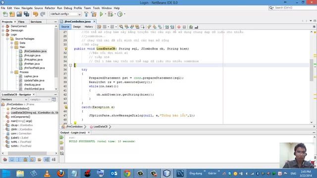The height and width of the screenshot is (178, 317).
Task: Expand the Data package node
Action: pyautogui.click(x=12, y=43)
